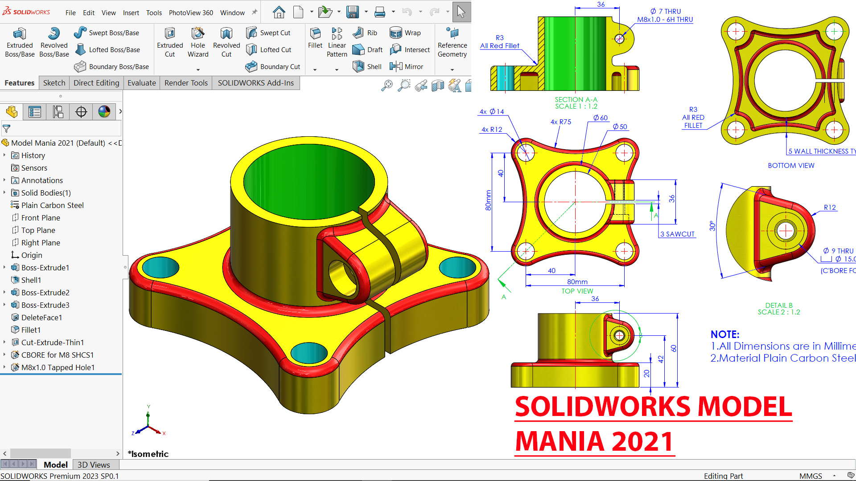Click the Save icon
Screen dimensions: 856x481
[353, 12]
